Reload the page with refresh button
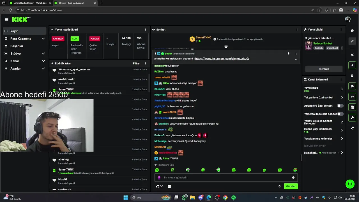359x202 pixels. click(x=10, y=10)
